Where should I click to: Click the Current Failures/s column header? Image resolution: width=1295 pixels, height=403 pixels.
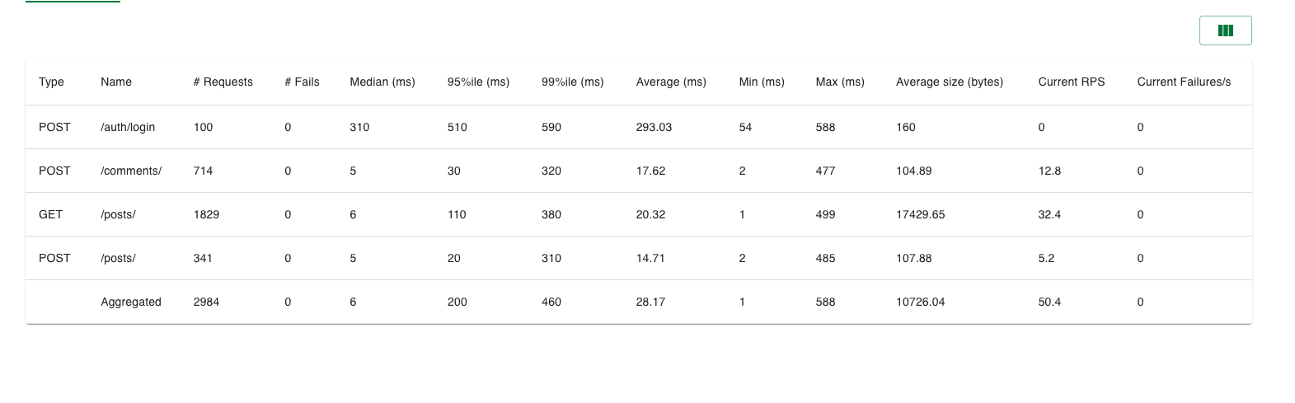(1184, 82)
